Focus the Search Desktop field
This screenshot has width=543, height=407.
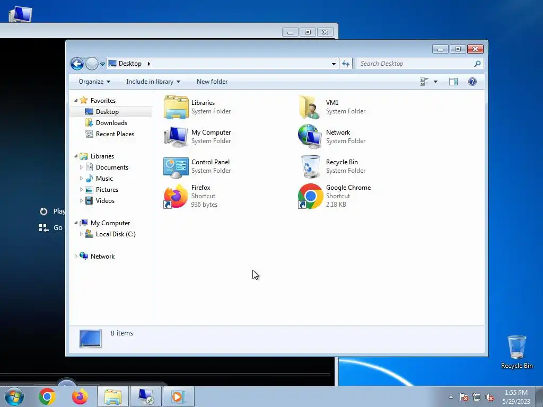(x=415, y=64)
